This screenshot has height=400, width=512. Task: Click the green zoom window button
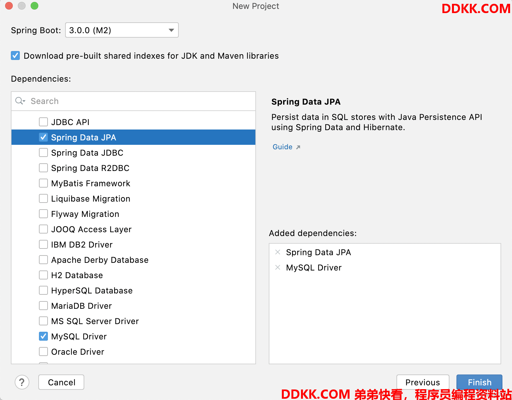[x=34, y=6]
